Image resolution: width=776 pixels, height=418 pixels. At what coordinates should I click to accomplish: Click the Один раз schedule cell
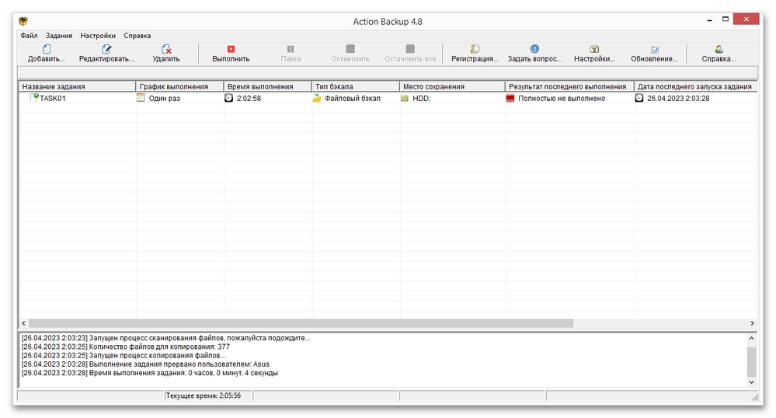click(165, 98)
